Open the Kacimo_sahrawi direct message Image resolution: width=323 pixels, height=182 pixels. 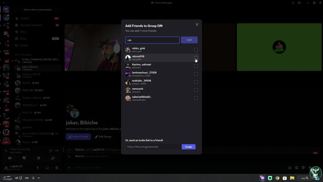pyautogui.click(x=37, y=98)
